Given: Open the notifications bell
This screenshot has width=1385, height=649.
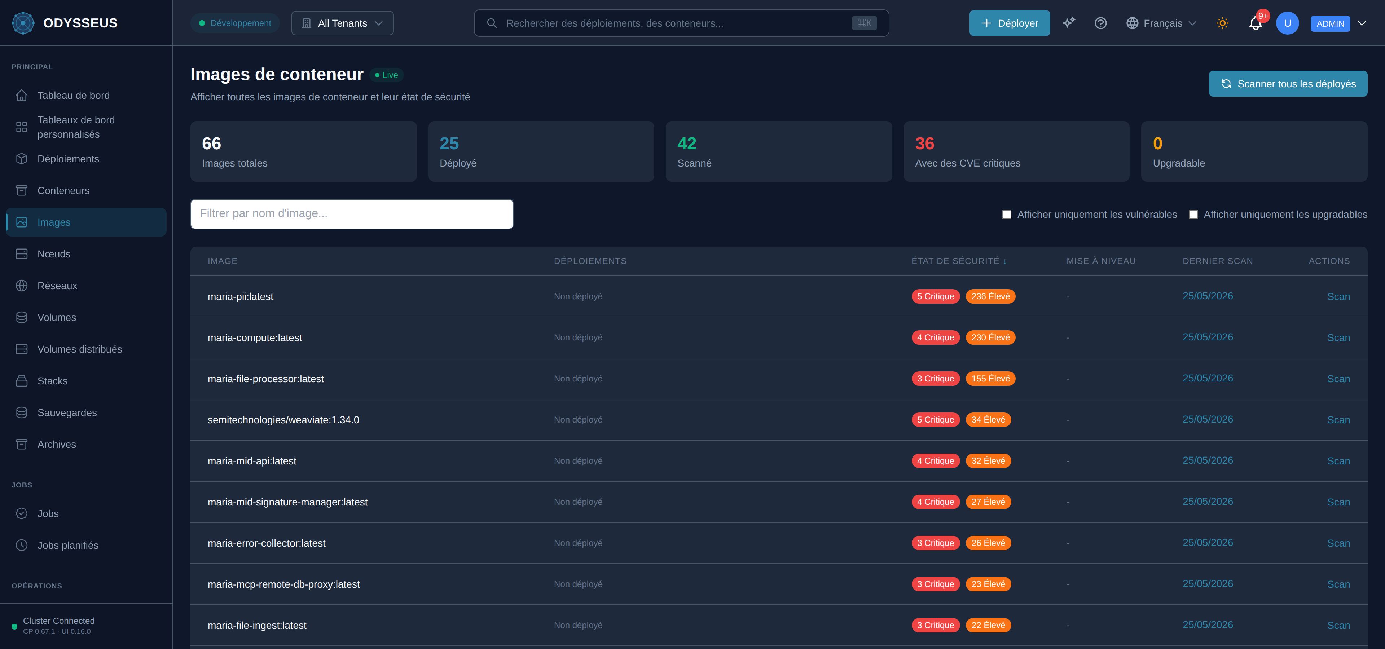Looking at the screenshot, I should tap(1256, 24).
